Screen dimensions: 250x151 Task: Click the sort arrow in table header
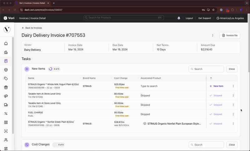211,78
